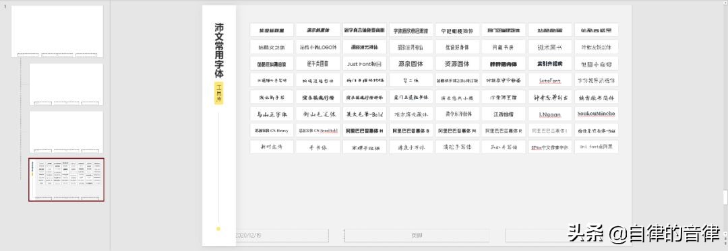This screenshot has width=728, height=251.
Task: Select the 阿里巴巴普惠体 R font card
Action: (x=504, y=130)
